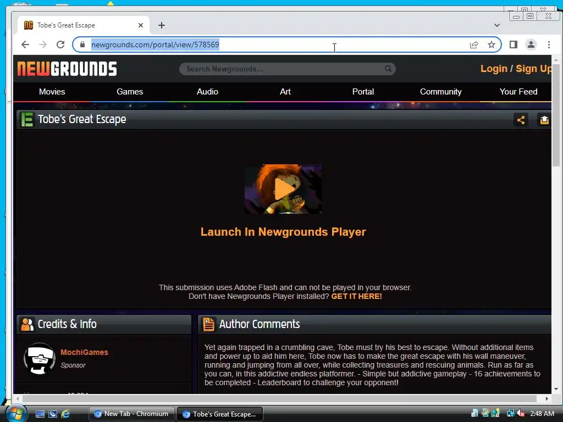The height and width of the screenshot is (422, 563).
Task: Click the vertical scrollbar thumb
Action: click(x=556, y=114)
